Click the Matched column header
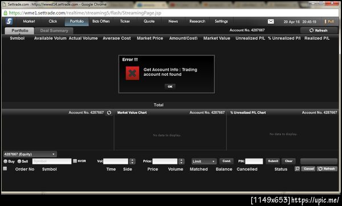342x206 pixels. pyautogui.click(x=199, y=169)
